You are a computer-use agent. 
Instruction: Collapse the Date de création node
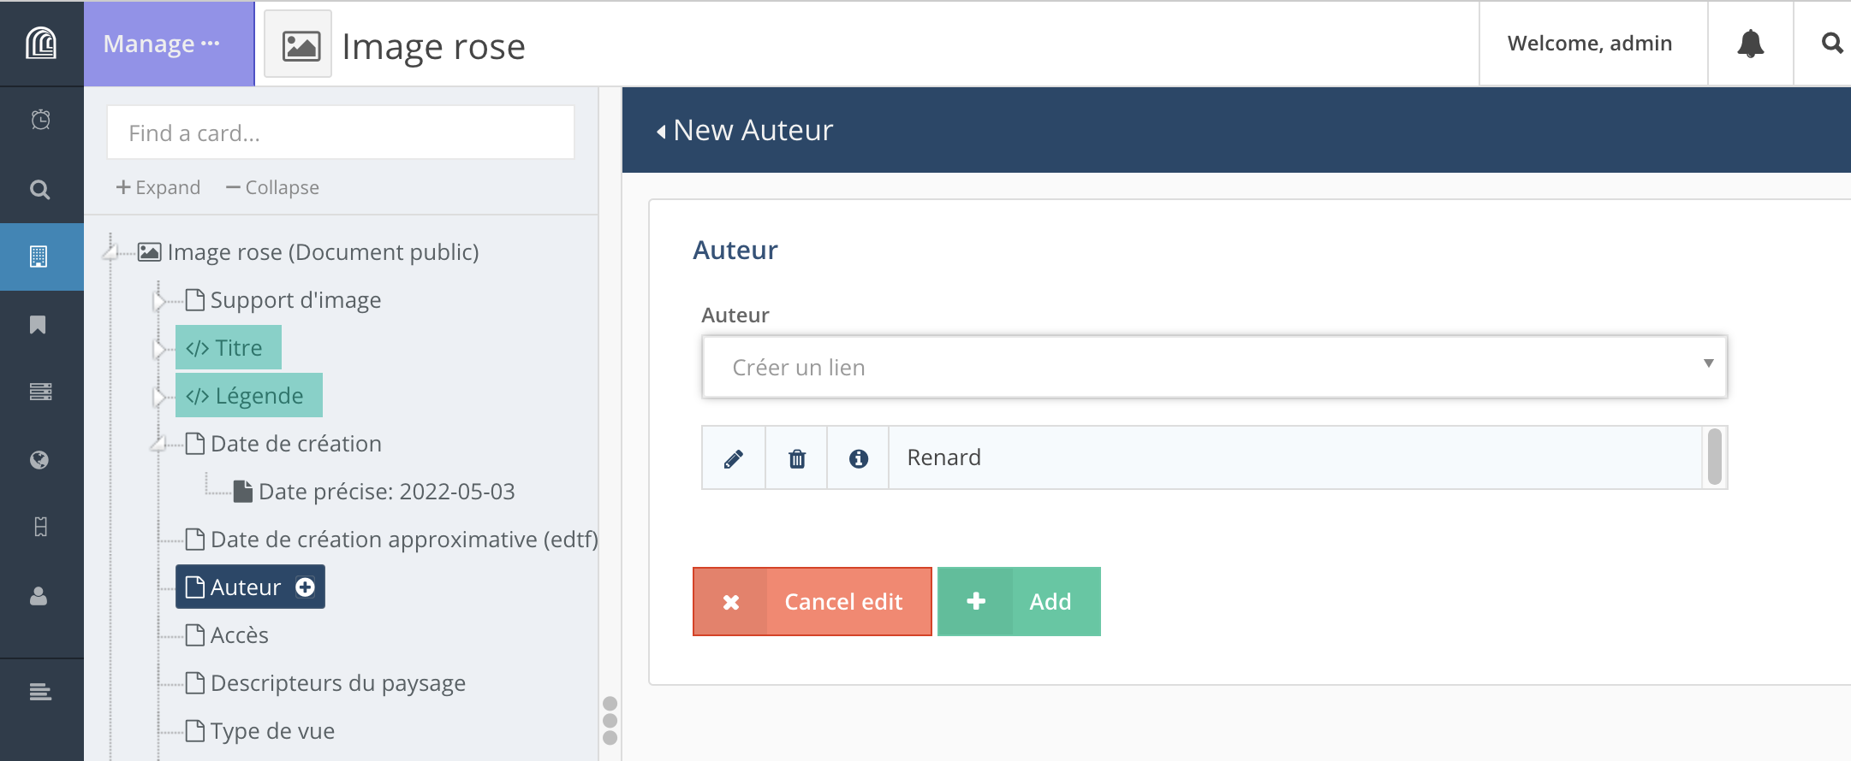pyautogui.click(x=158, y=444)
